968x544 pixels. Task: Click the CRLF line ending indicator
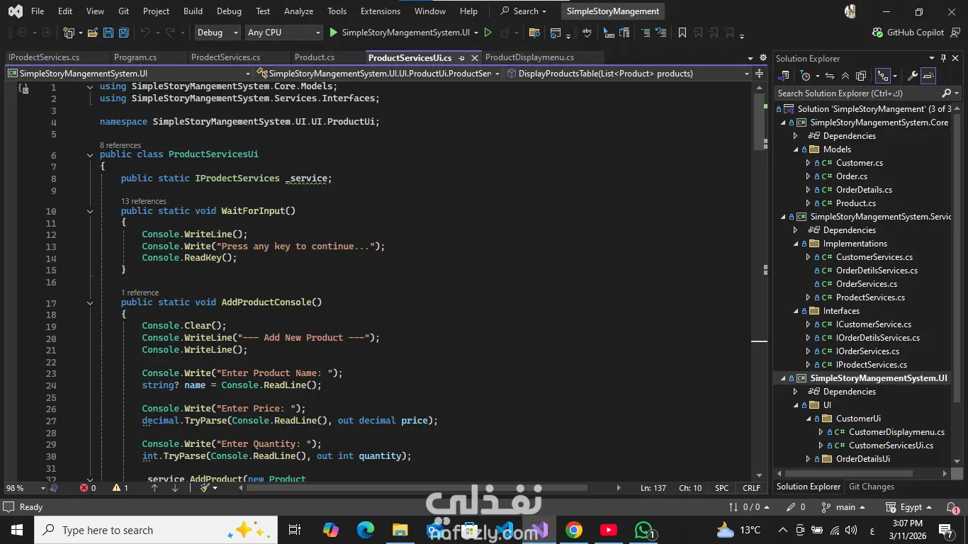pyautogui.click(x=751, y=488)
